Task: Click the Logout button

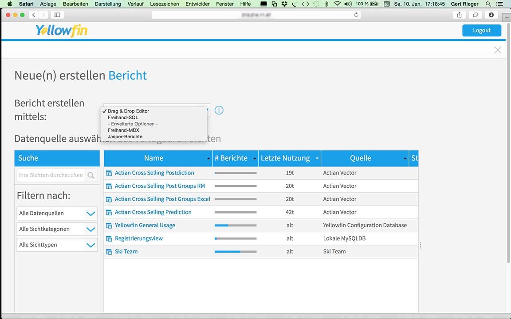Action: (482, 30)
